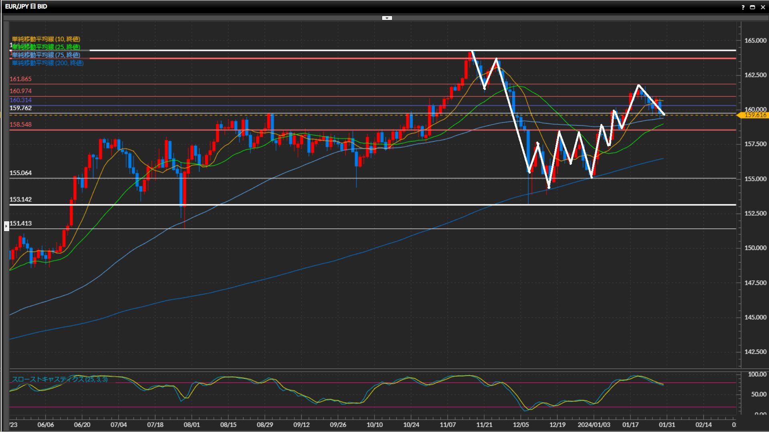Click the 160.314 purple level label
769x432 pixels.
20,100
